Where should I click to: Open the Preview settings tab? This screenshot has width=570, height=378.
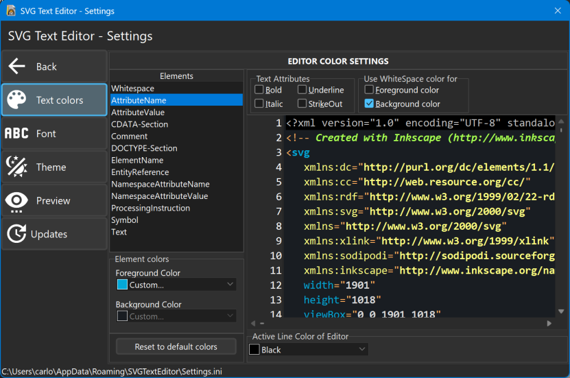coord(54,200)
